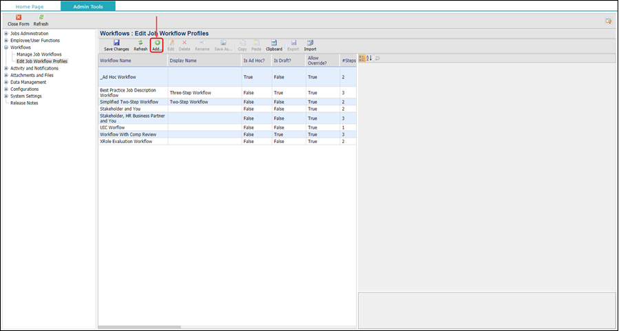Click the Copy toolbar icon

(242, 43)
